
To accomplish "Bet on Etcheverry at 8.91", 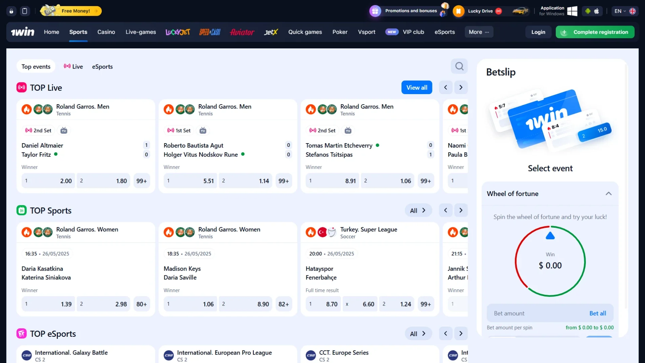I will pos(332,181).
